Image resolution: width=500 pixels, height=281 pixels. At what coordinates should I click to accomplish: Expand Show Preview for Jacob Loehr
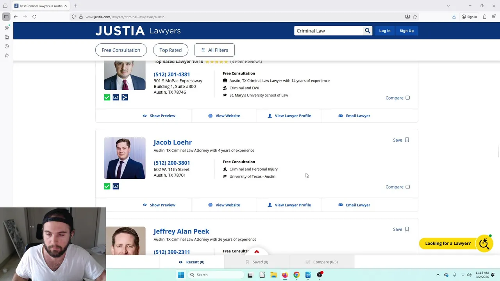pos(159,205)
